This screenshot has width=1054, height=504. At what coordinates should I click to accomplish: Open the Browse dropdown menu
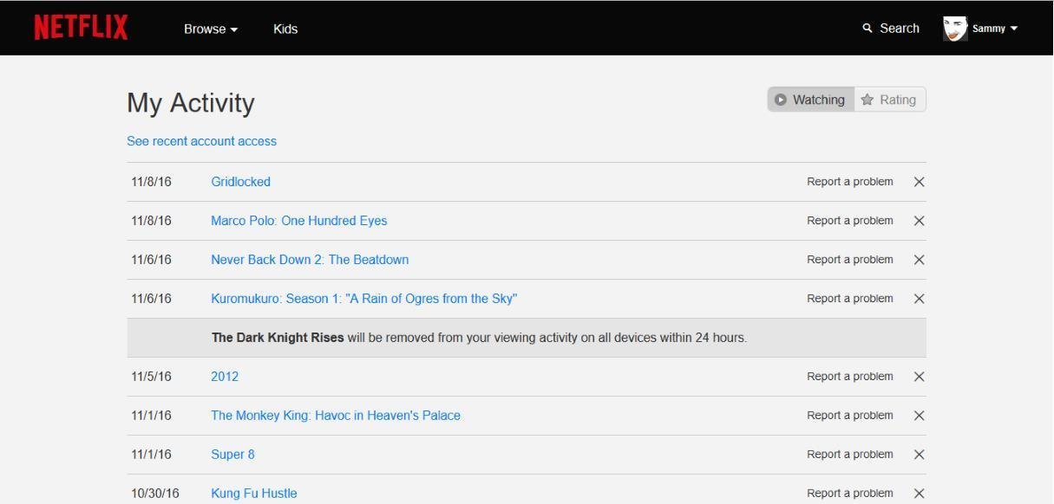(x=211, y=29)
